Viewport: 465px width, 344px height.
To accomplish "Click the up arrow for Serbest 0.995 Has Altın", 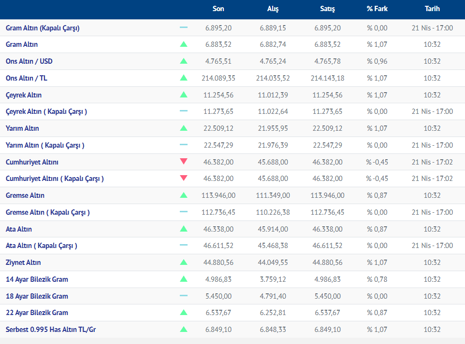I will (x=183, y=330).
